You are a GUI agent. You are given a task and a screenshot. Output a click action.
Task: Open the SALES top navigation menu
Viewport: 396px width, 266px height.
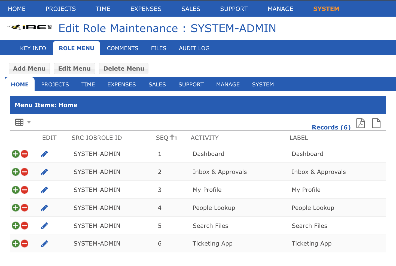191,9
